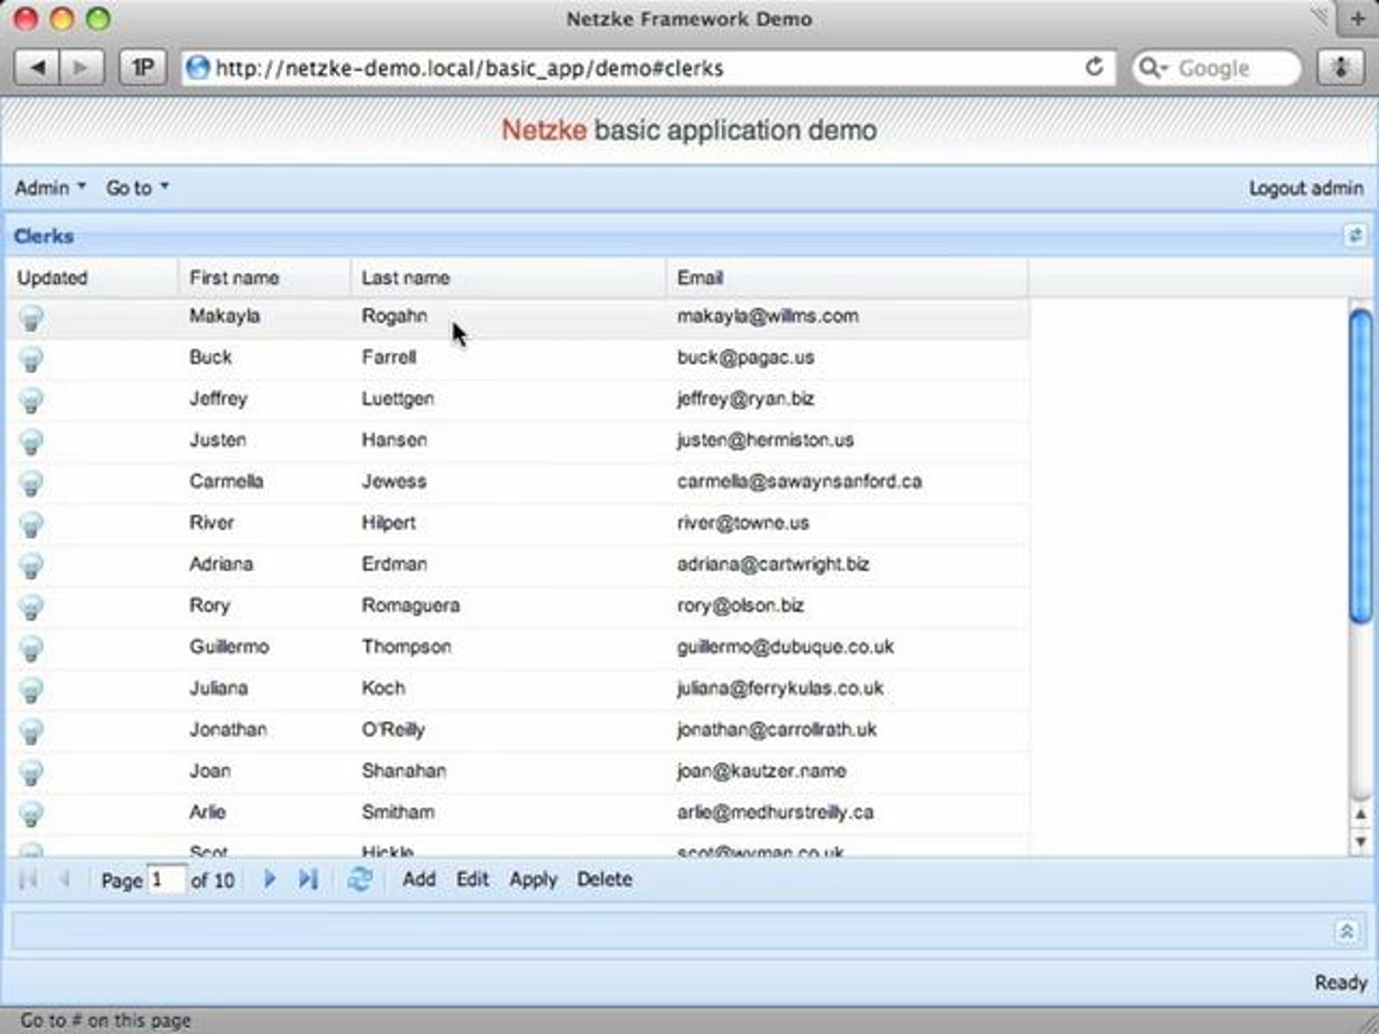Click the Edit button
Image resolution: width=1379 pixels, height=1034 pixels.
coord(472,879)
